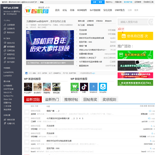Open the 流量神器 绿色版 hot thread

(x=86, y=54)
